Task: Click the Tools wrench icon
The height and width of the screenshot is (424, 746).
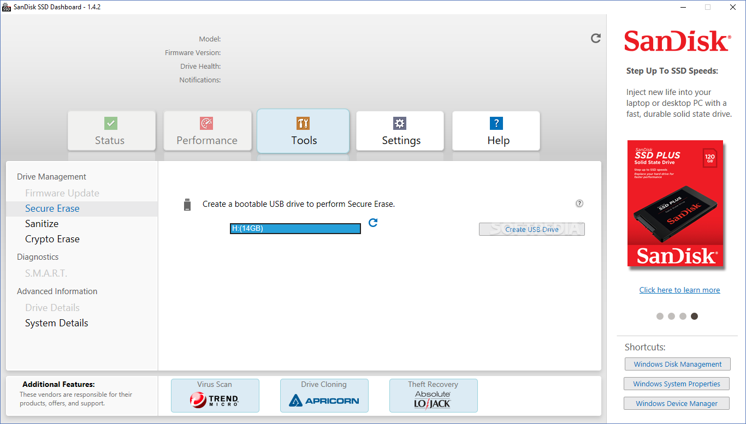Action: pos(303,123)
